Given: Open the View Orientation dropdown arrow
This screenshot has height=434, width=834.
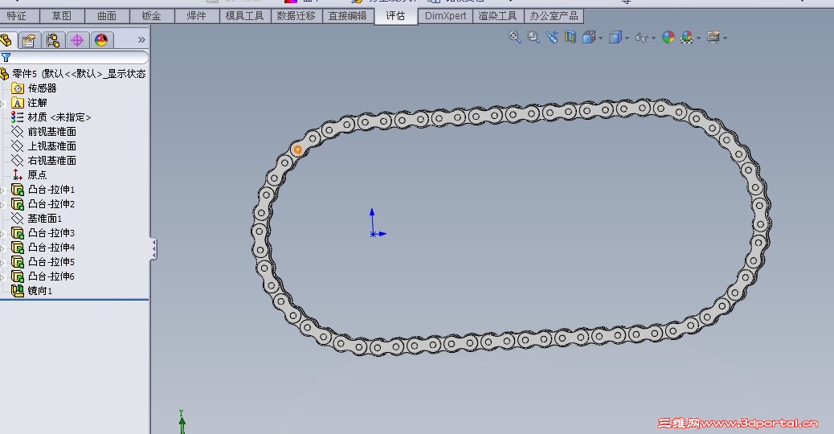Looking at the screenshot, I should point(600,38).
